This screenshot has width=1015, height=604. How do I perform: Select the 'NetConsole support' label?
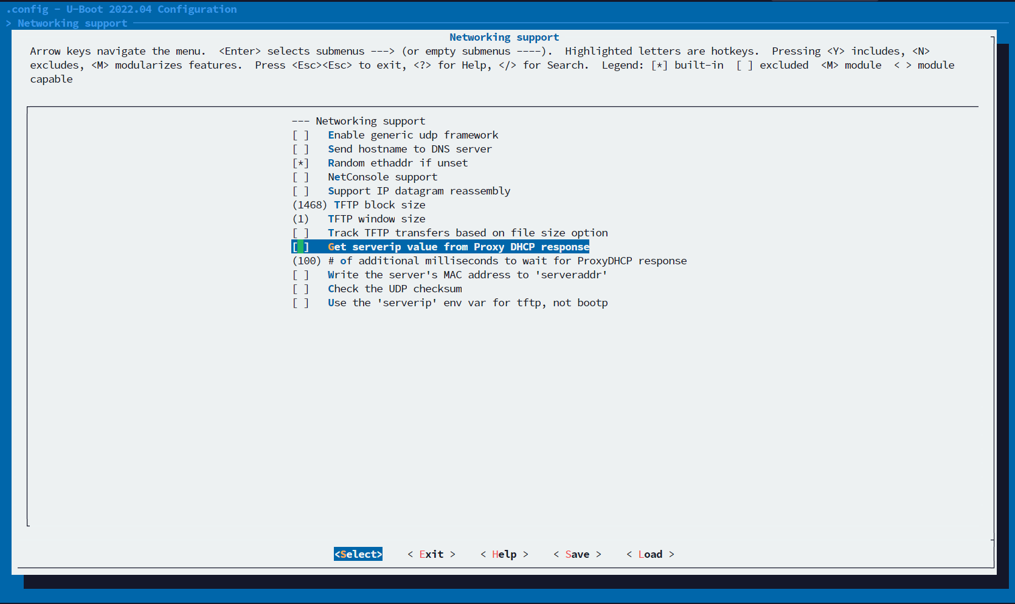pos(383,177)
